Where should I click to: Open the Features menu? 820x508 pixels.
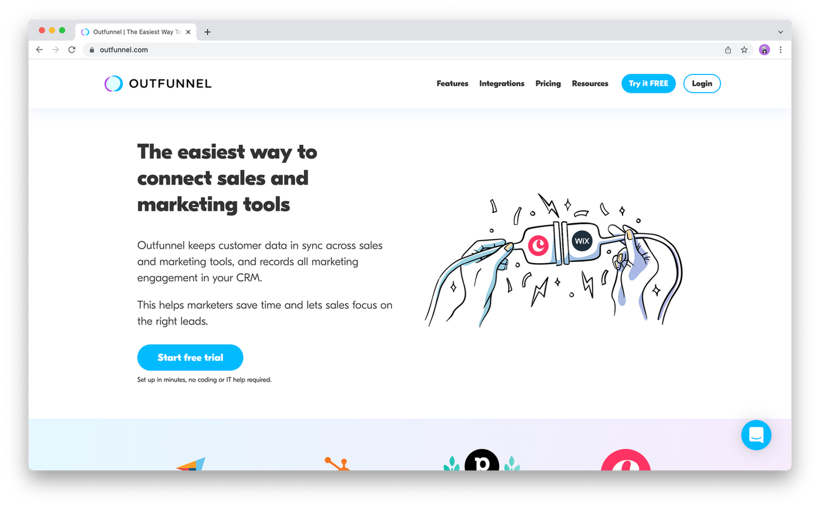[452, 84]
